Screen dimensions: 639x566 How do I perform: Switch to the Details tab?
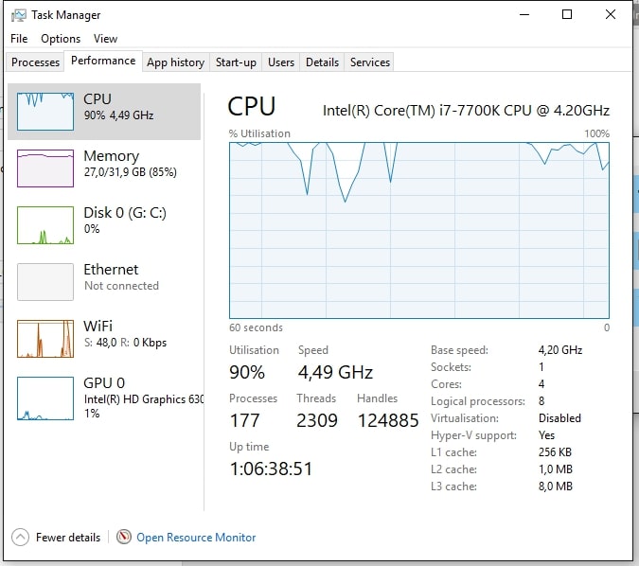coord(323,62)
